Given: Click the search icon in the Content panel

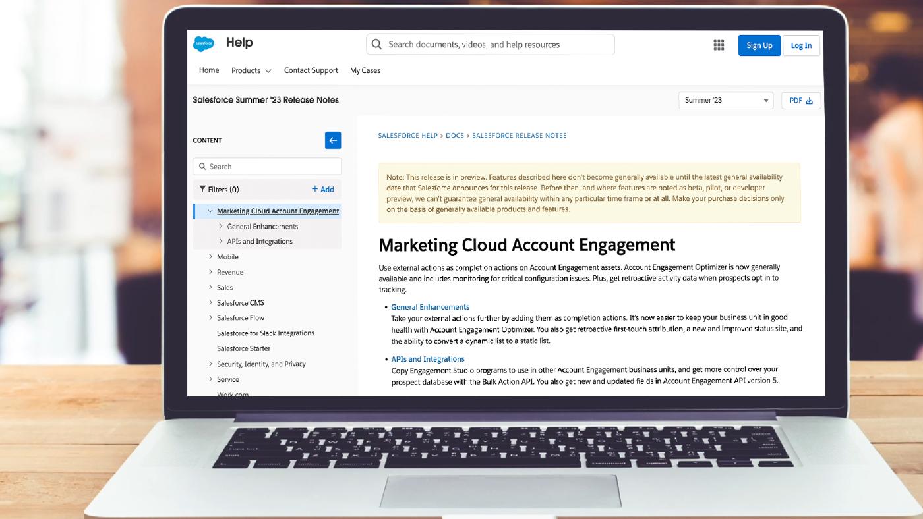Looking at the screenshot, I should pos(203,166).
